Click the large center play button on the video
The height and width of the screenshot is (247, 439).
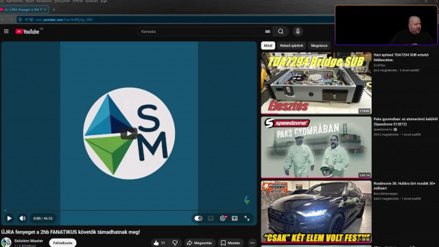(129, 134)
